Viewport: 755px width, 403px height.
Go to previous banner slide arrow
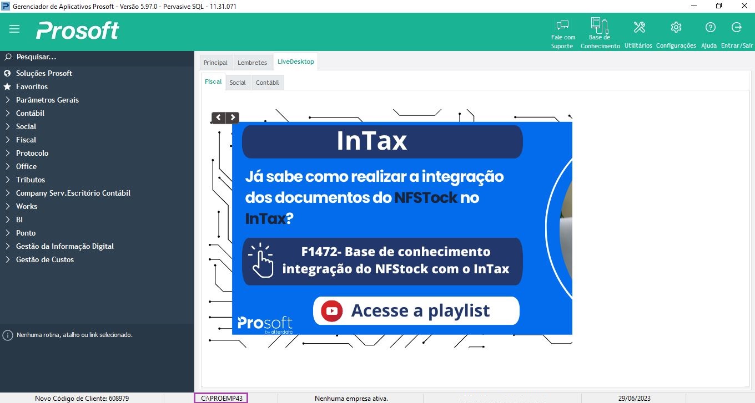pyautogui.click(x=219, y=118)
